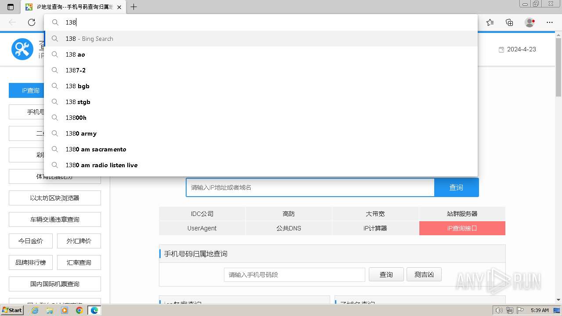
Task: Launch Chrome from the taskbar
Action: tap(79, 310)
